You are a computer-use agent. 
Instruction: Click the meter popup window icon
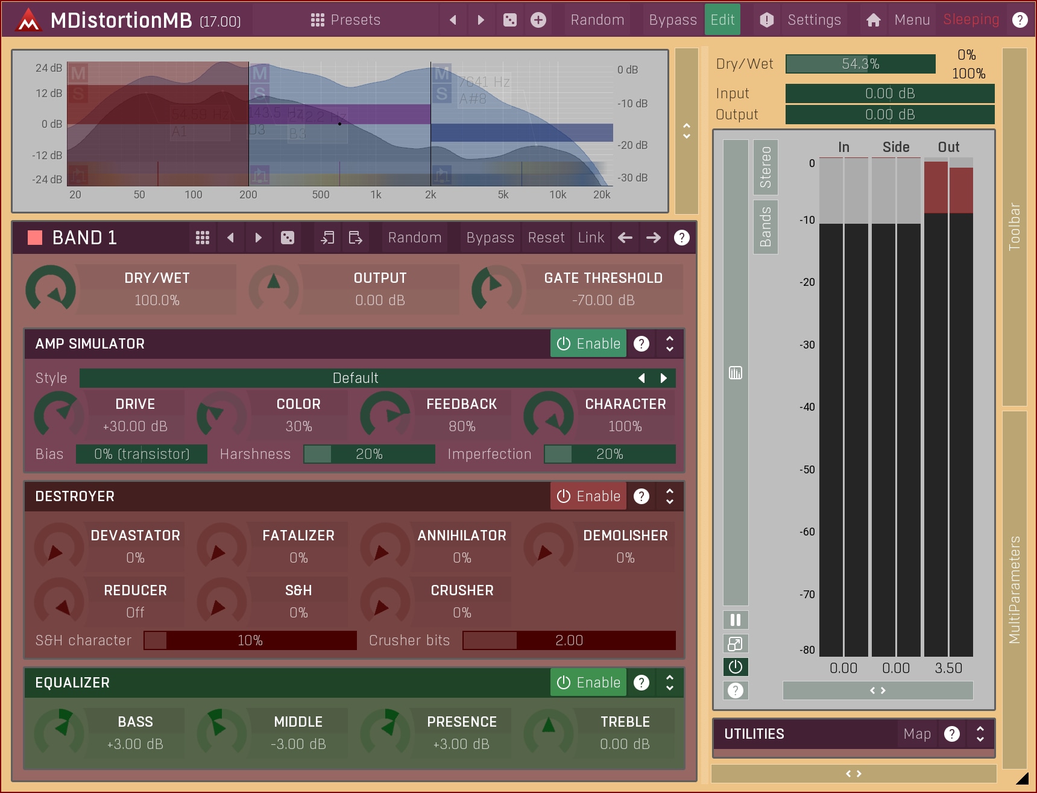tap(735, 644)
